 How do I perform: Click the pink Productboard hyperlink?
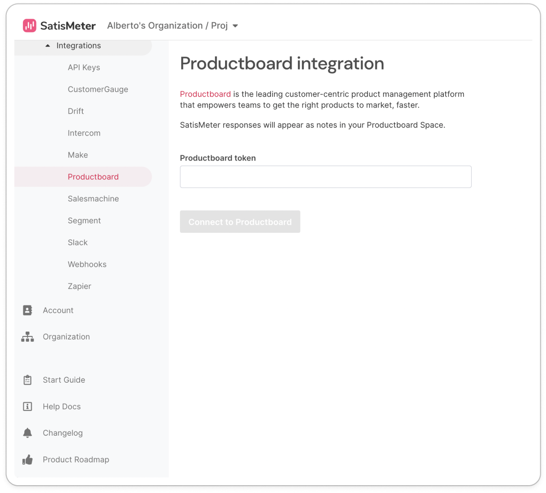click(x=205, y=94)
